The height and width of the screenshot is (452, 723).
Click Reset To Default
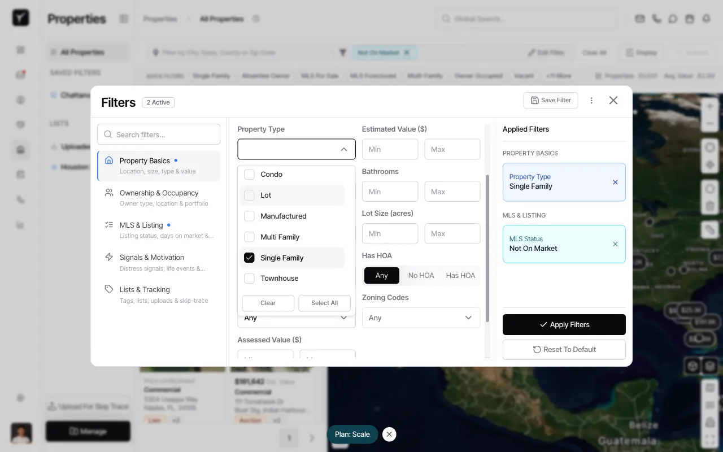pos(564,349)
